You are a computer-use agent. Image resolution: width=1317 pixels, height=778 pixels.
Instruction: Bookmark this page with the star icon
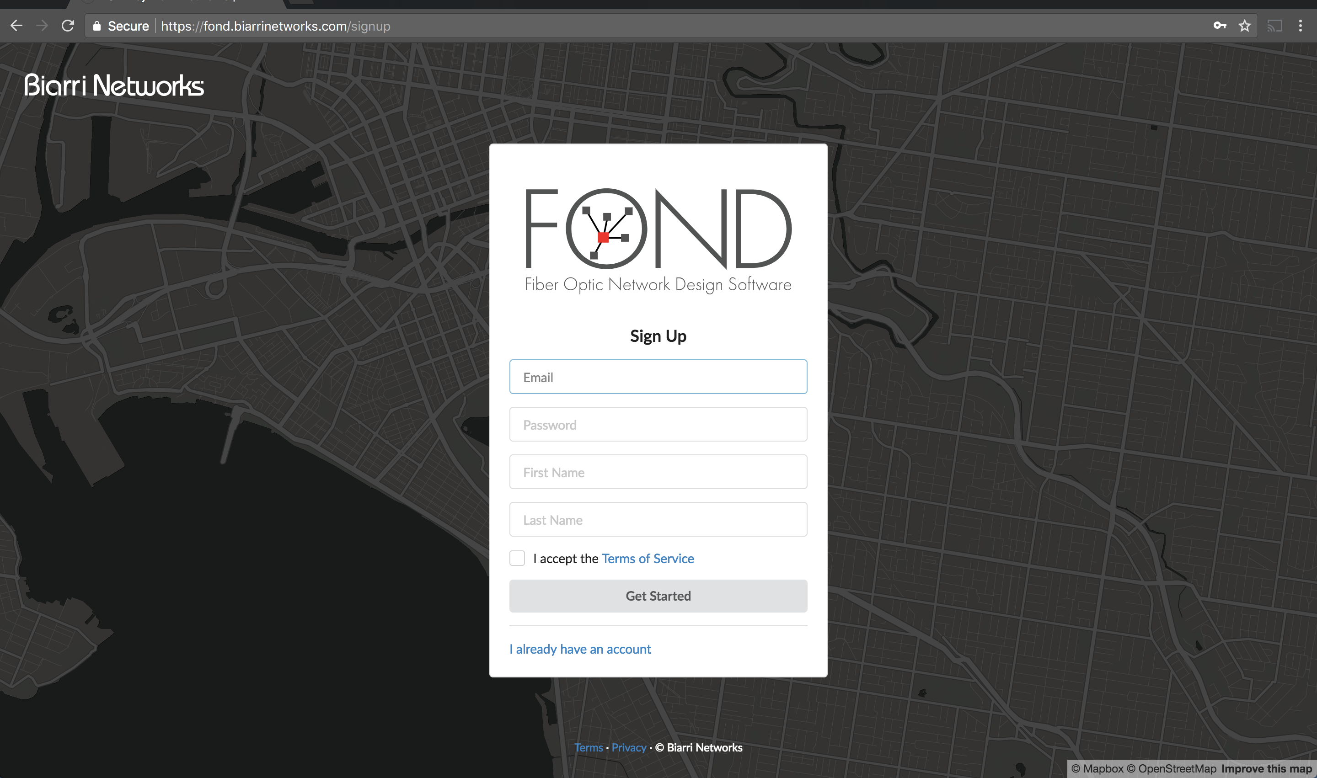1245,26
